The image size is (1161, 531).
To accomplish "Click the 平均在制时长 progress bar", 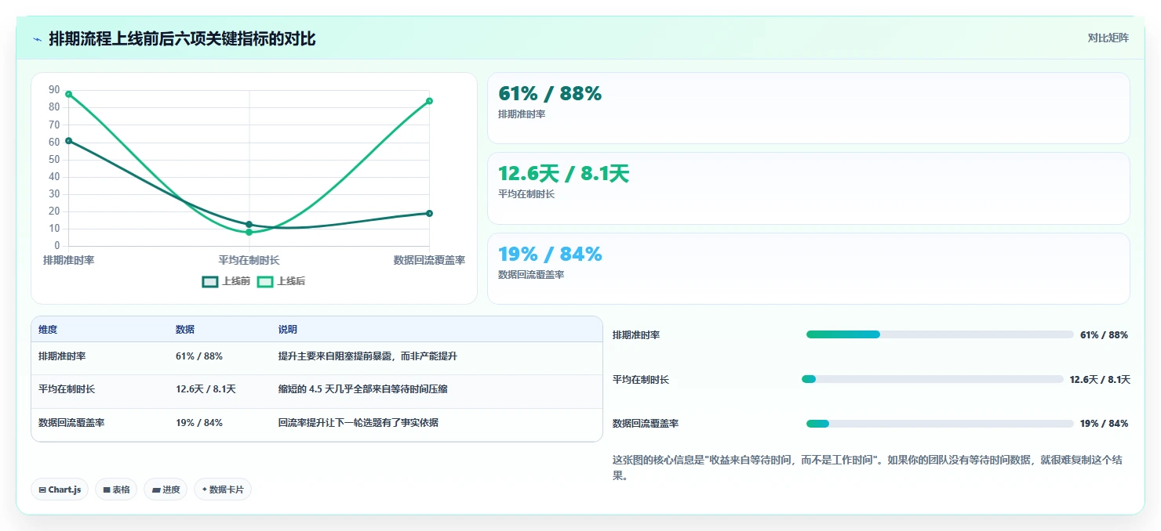I will point(933,379).
